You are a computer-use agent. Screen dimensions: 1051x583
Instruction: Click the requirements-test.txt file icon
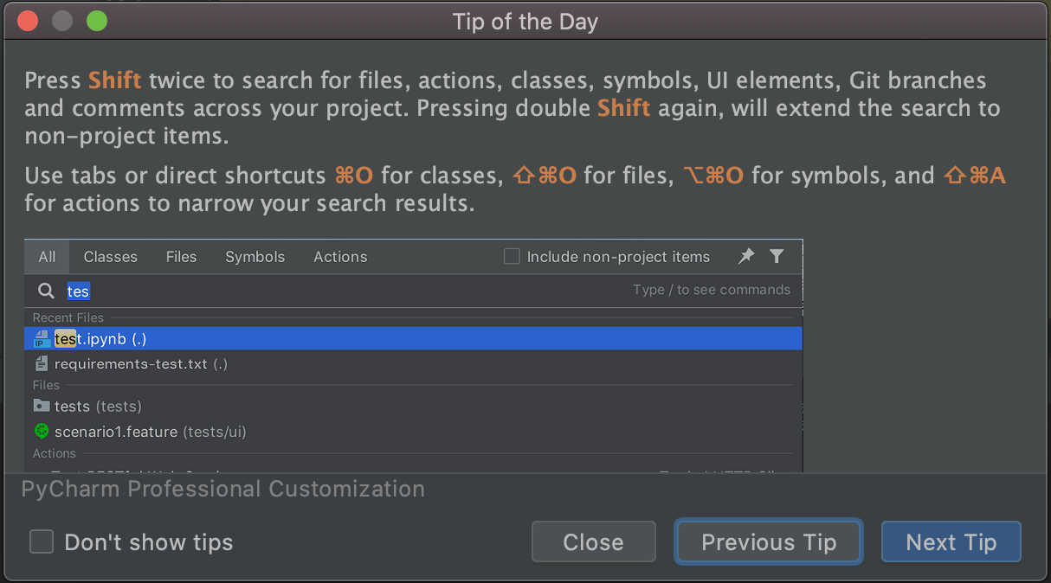click(41, 364)
